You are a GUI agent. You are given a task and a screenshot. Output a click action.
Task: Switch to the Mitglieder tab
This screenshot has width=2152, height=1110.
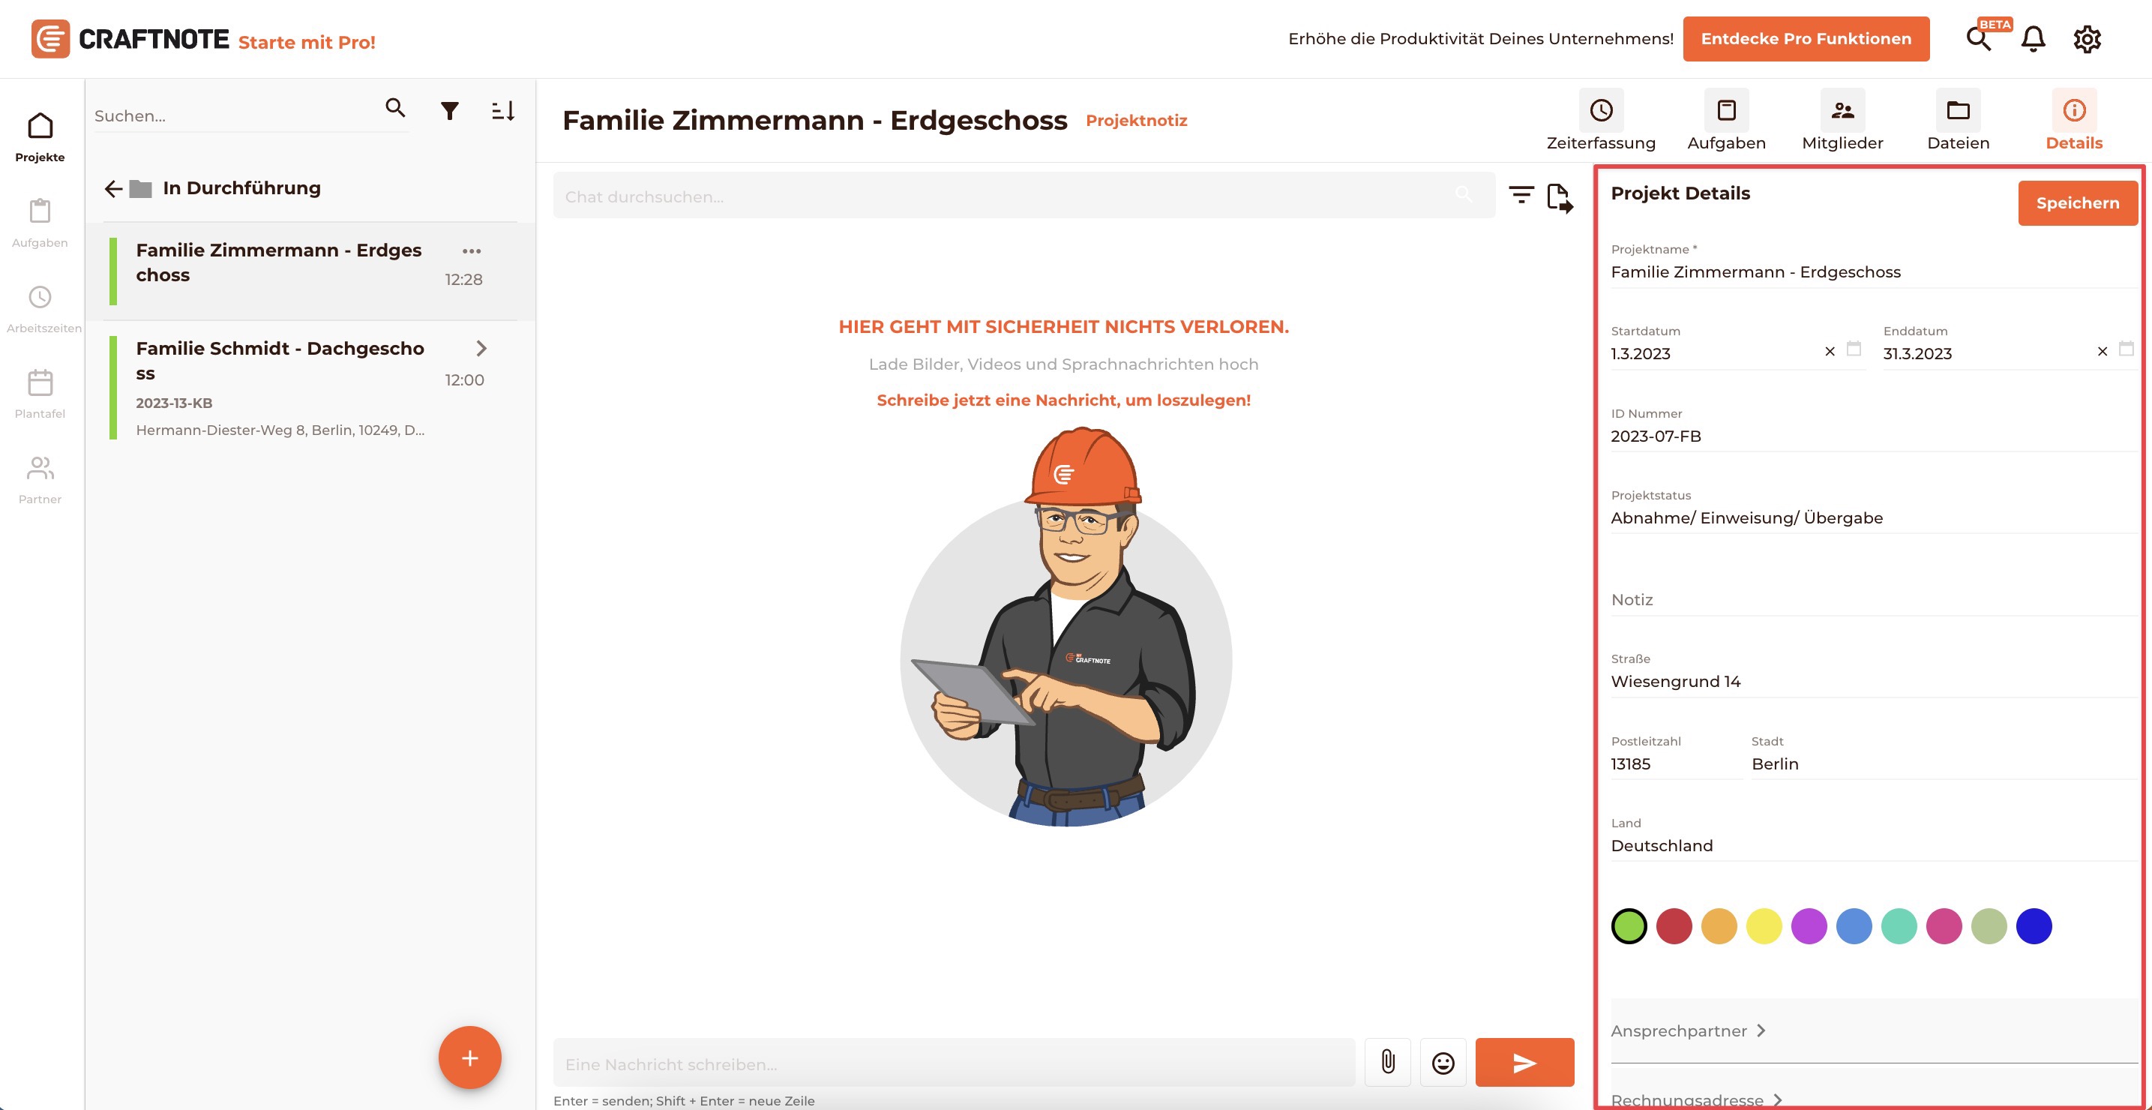[x=1842, y=121]
